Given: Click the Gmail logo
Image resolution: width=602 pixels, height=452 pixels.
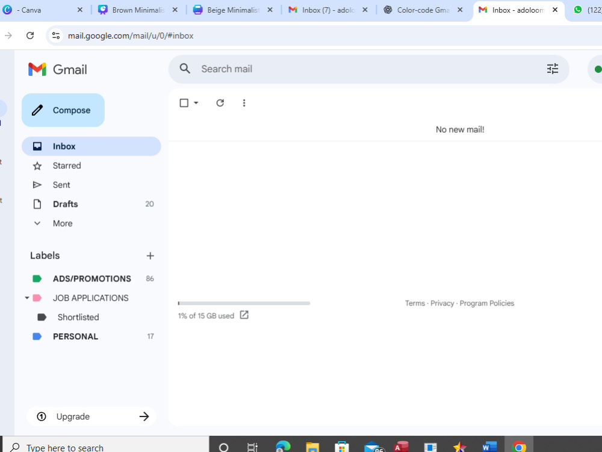Looking at the screenshot, I should (x=58, y=69).
